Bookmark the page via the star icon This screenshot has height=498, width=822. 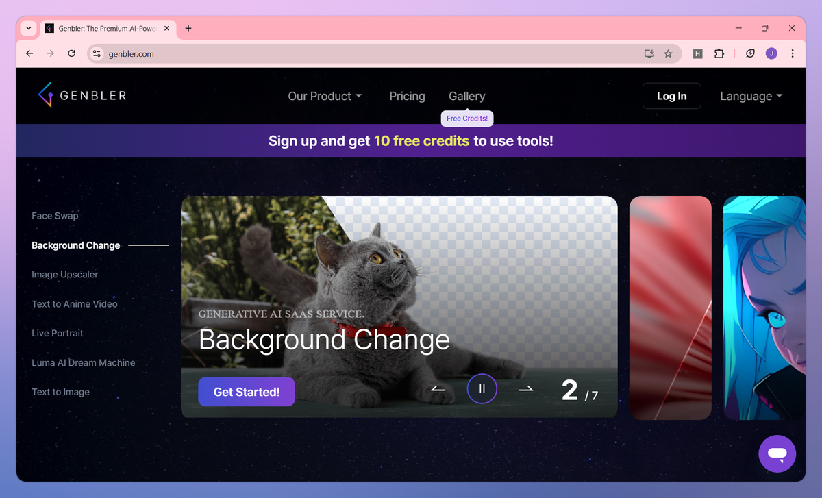click(668, 53)
